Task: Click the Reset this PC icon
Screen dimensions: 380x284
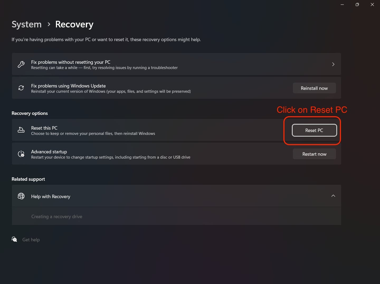Action: (x=21, y=130)
